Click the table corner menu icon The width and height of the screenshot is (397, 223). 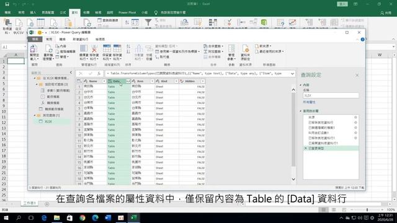tap(79, 81)
